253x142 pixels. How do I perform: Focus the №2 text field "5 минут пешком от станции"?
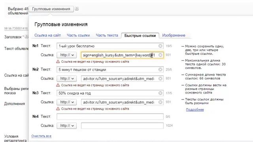tap(110, 69)
